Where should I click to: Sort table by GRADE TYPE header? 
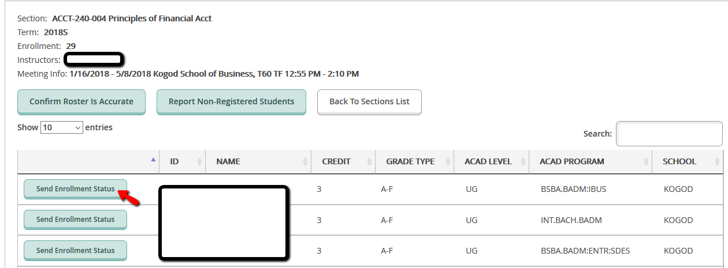tap(410, 161)
